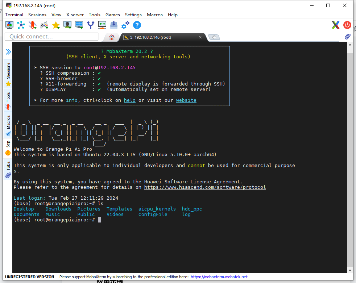Click the terminal scrollbar down arrow

click(350, 270)
